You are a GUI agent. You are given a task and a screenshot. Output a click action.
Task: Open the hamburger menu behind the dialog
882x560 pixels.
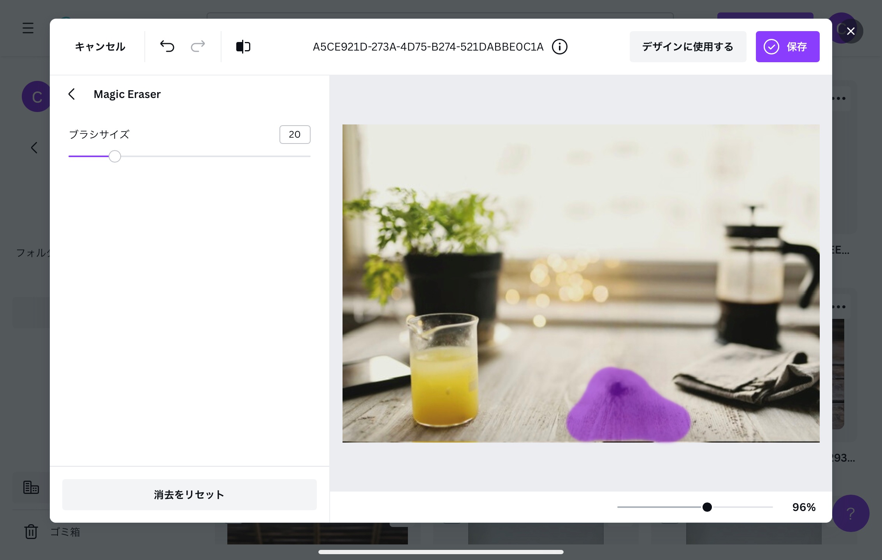click(28, 28)
